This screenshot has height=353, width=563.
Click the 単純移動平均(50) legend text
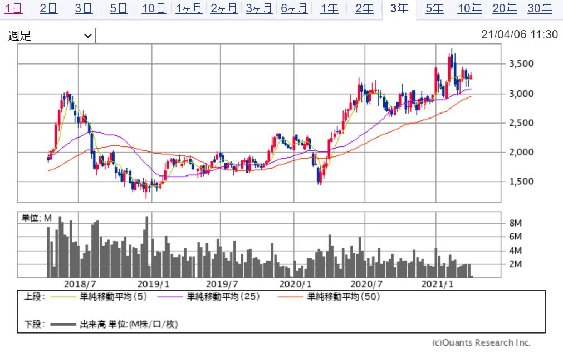click(343, 297)
